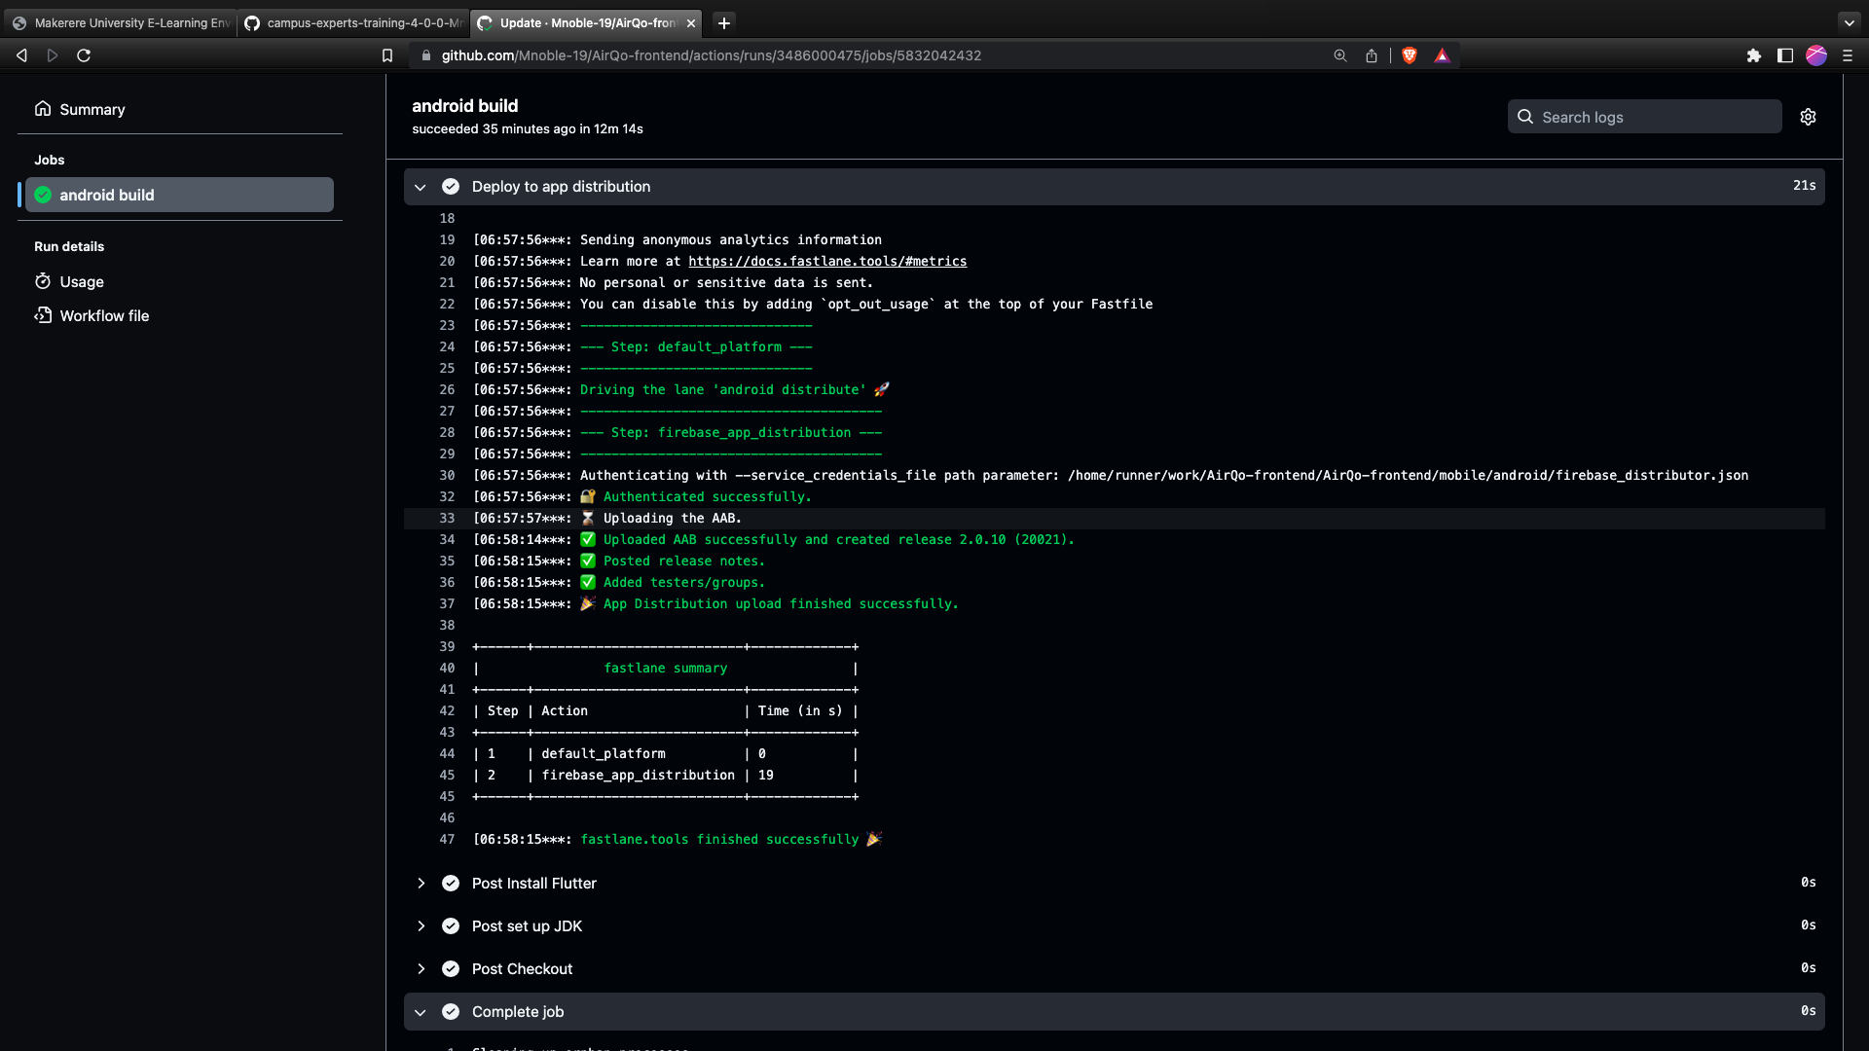Expand the Post set up JDK step
This screenshot has height=1051, width=1869.
[421, 925]
